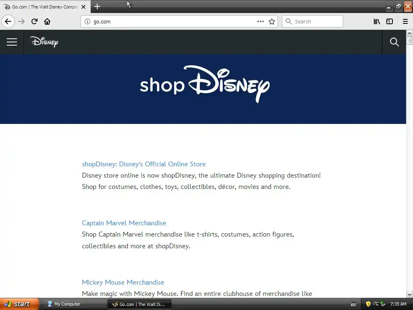
Task: Click the Disney logo in header
Action: point(44,42)
